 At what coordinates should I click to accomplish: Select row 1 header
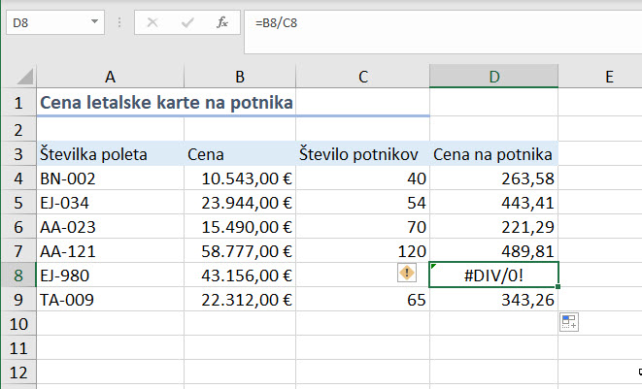pos(18,102)
